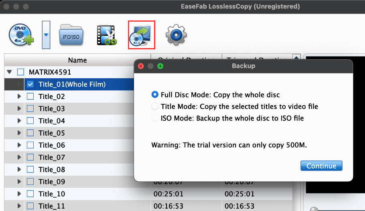Open the disc load dropdown arrow
The image size is (365, 211).
coord(46,35)
